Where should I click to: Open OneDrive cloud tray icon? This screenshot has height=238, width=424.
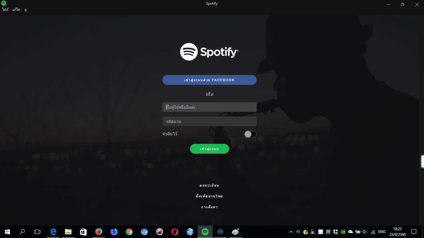coord(350,231)
